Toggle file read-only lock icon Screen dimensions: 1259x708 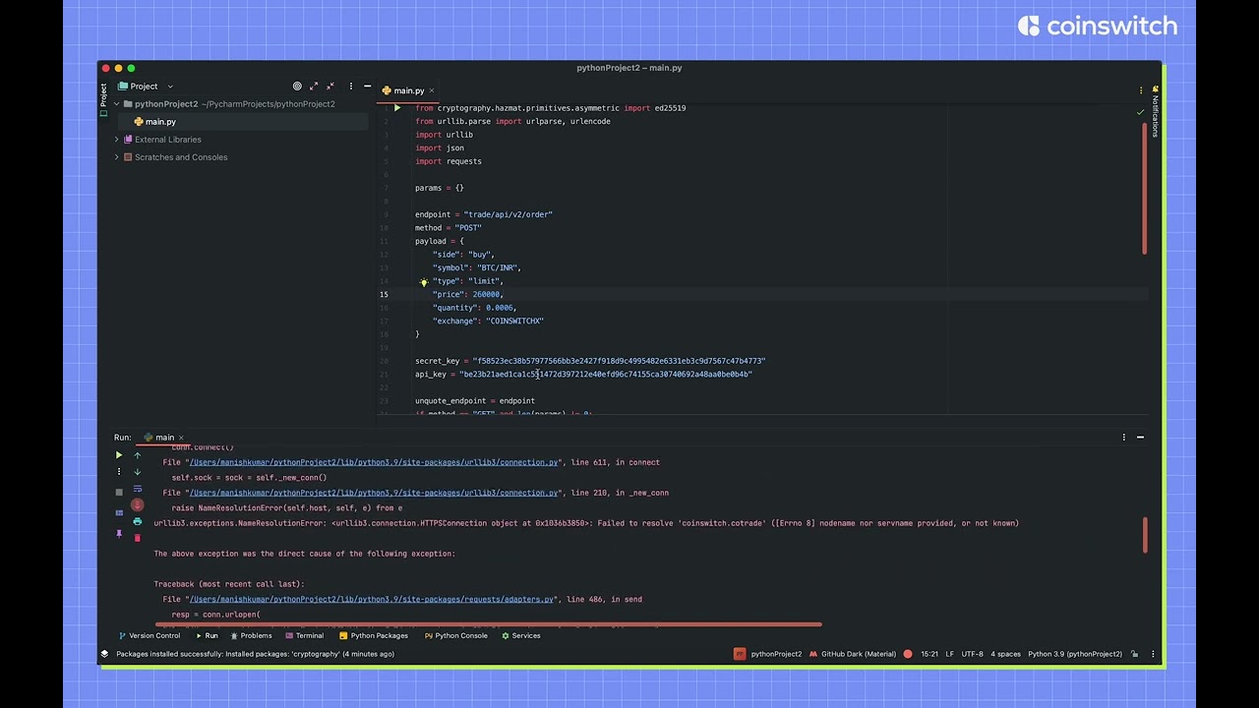point(1134,654)
